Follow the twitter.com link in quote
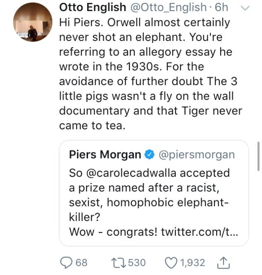The width and height of the screenshot is (262, 275). point(199,232)
